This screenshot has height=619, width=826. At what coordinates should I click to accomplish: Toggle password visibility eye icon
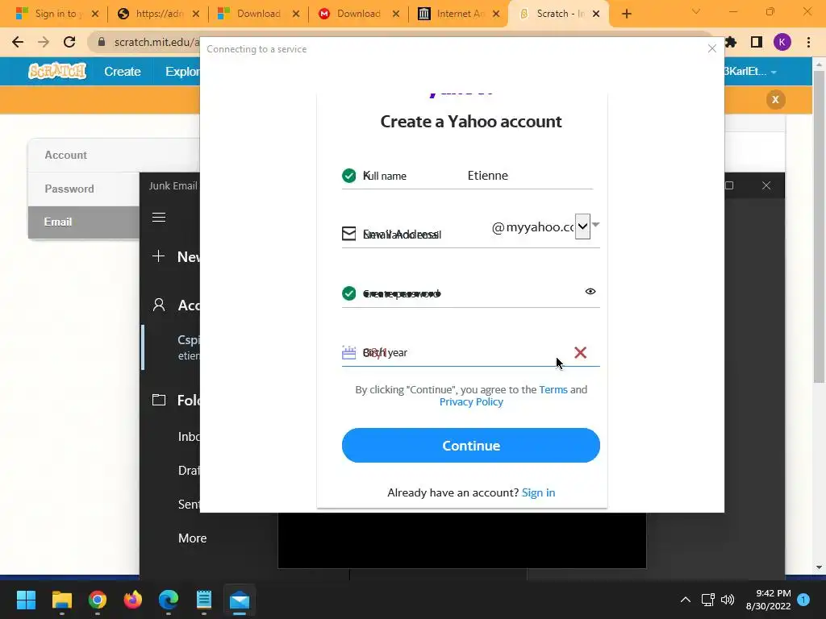click(590, 292)
